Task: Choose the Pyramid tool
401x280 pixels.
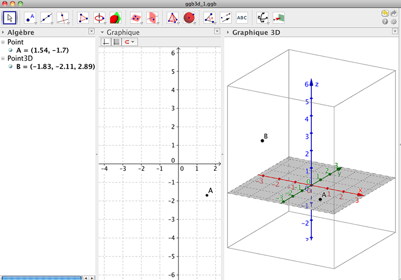Action: 173,18
